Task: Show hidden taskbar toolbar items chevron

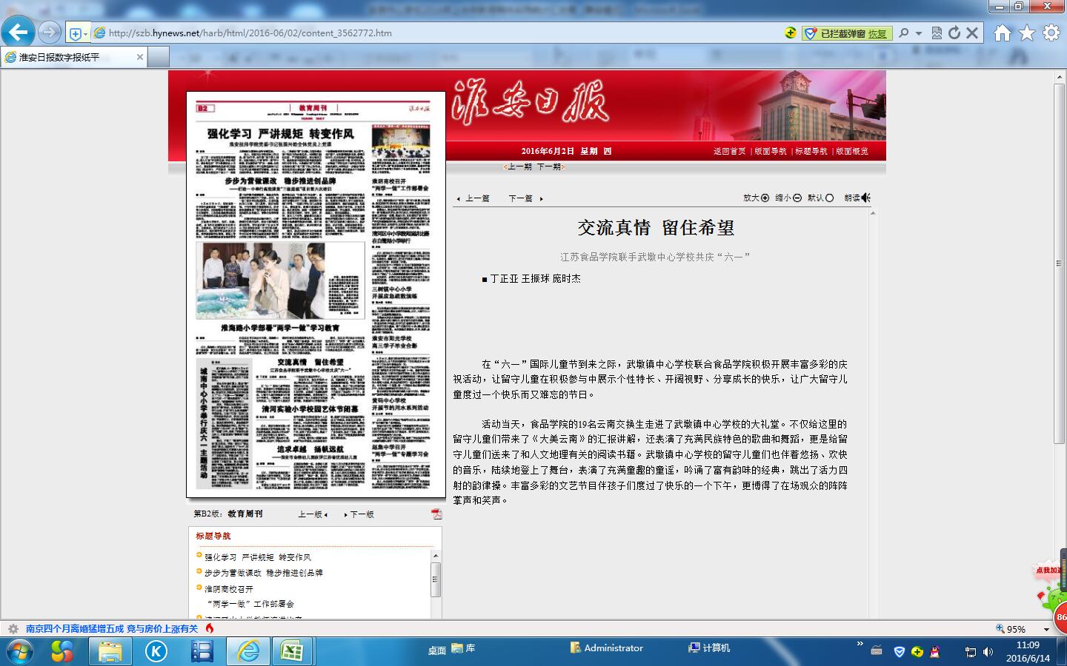Action: (860, 644)
